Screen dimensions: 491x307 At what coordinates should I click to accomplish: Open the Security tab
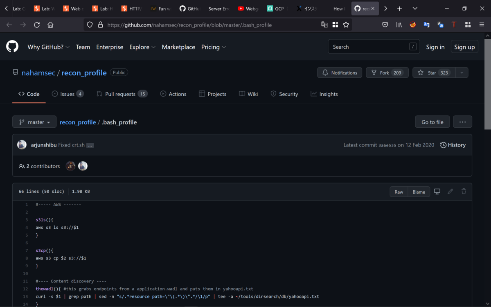[284, 94]
